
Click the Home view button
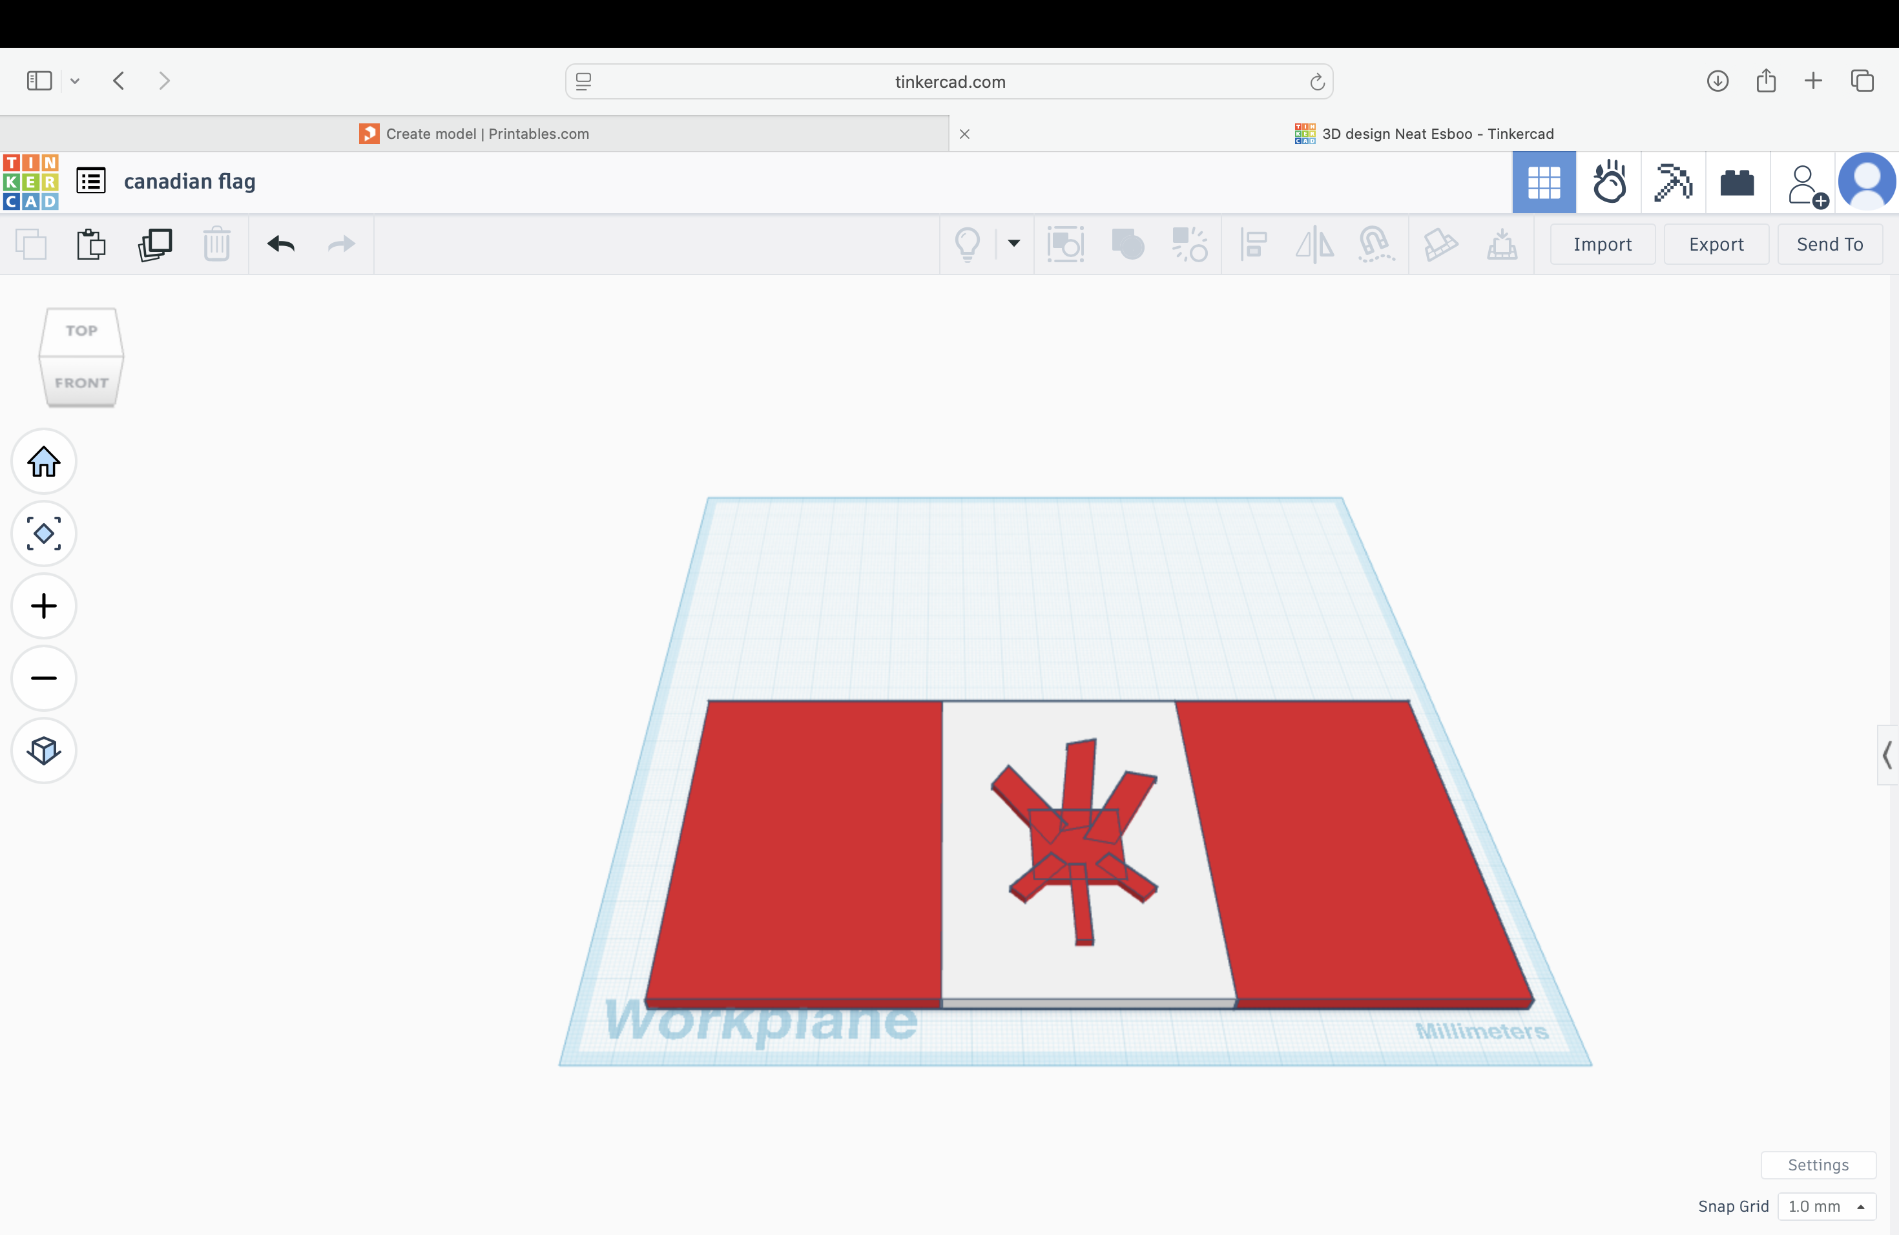(44, 461)
